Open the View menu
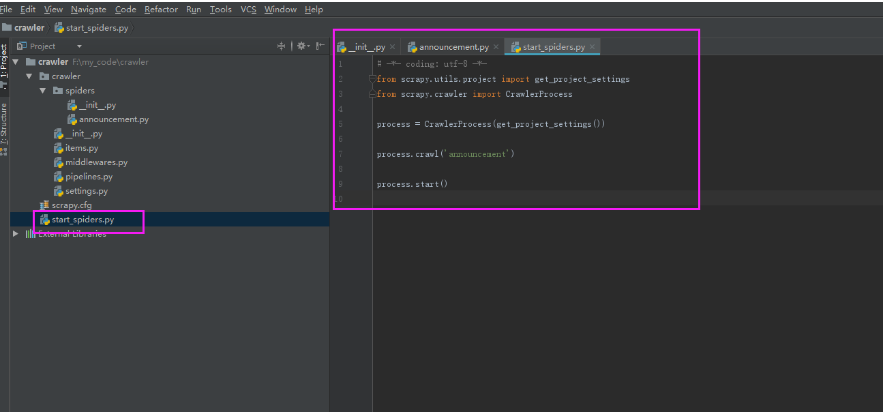 point(53,10)
